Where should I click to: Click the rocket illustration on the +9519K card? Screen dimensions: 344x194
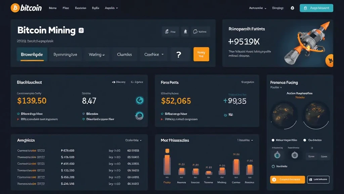coord(307,43)
